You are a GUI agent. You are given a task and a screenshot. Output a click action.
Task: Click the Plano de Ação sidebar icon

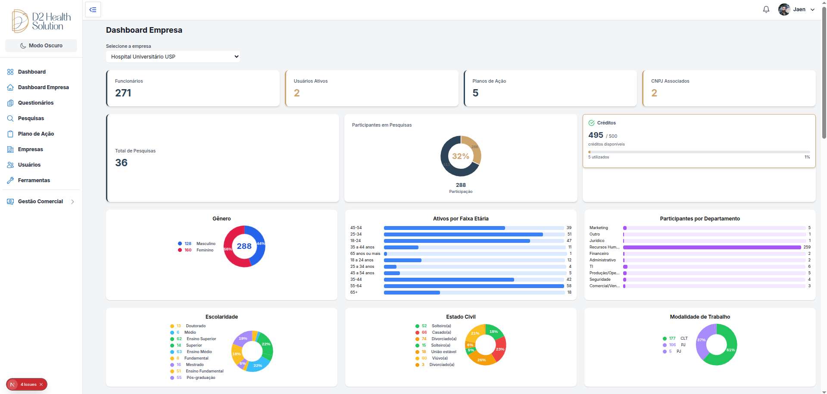[10, 133]
